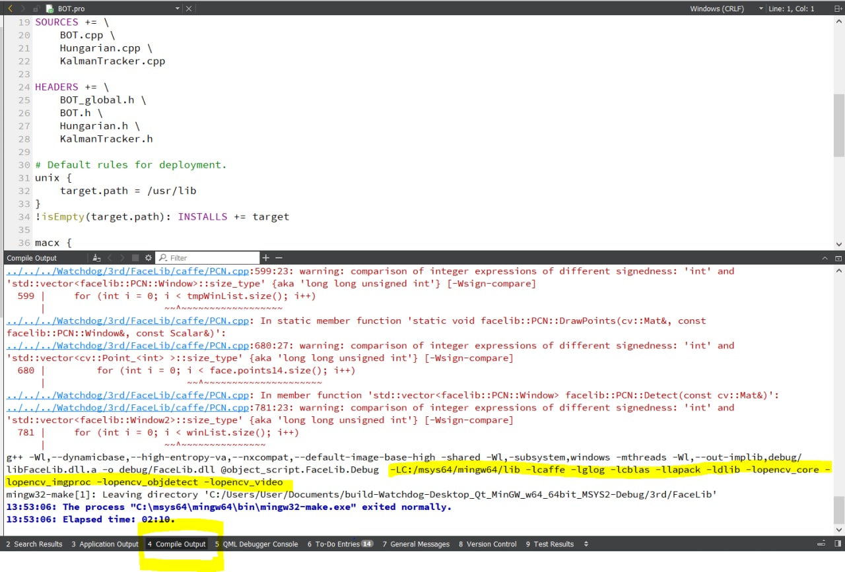The image size is (845, 572).
Task: Open QML Debugger Console tab
Action: (x=256, y=544)
